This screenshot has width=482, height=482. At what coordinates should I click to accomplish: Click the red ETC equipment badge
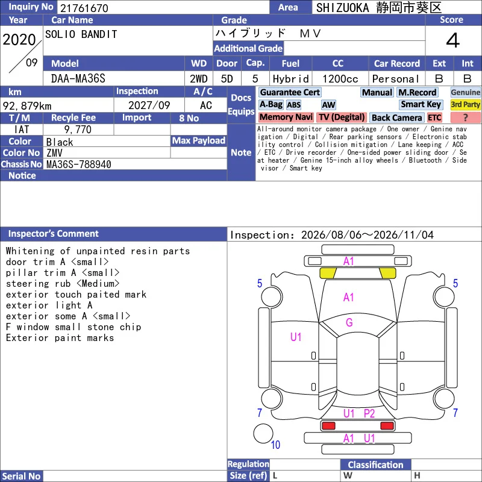[x=434, y=117]
